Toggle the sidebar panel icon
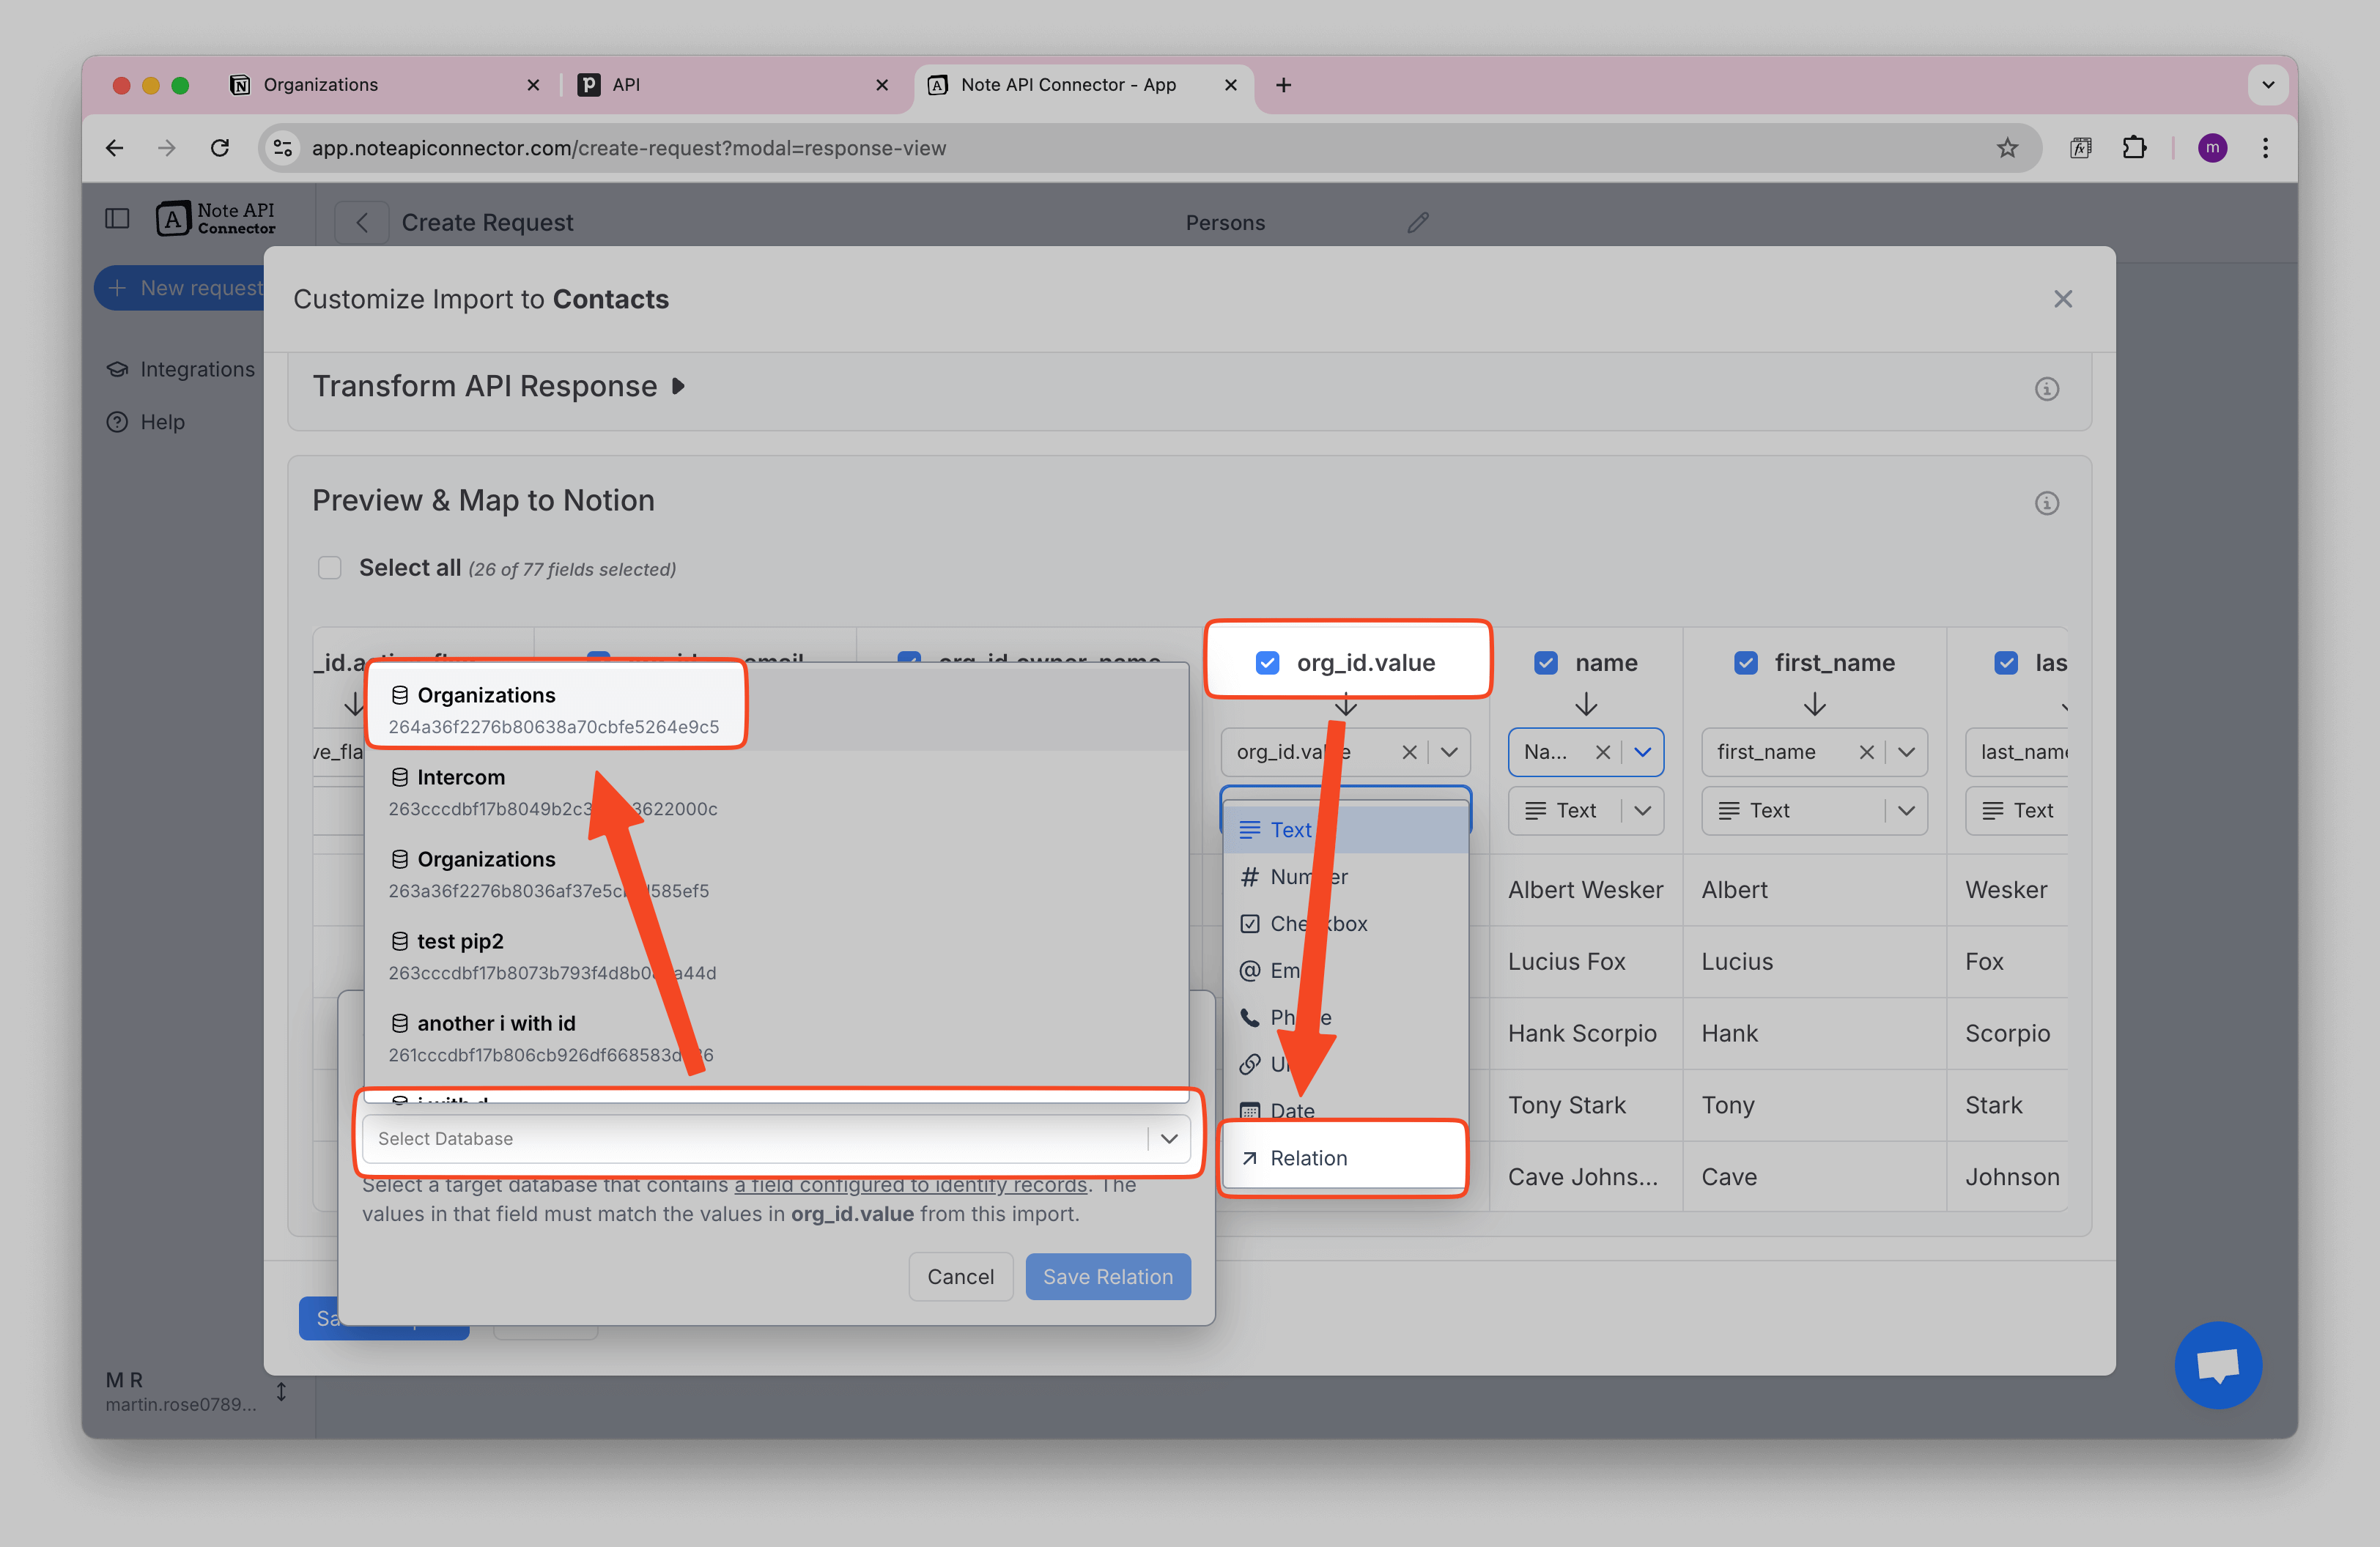This screenshot has height=1547, width=2380. [117, 218]
